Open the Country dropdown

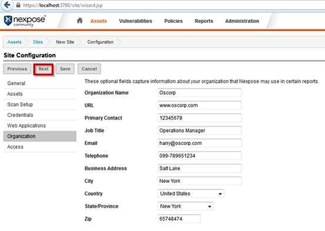(x=190, y=193)
